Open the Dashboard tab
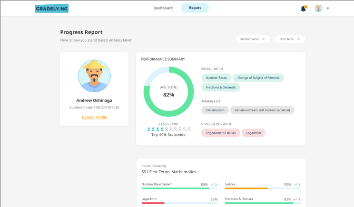 coord(163,8)
